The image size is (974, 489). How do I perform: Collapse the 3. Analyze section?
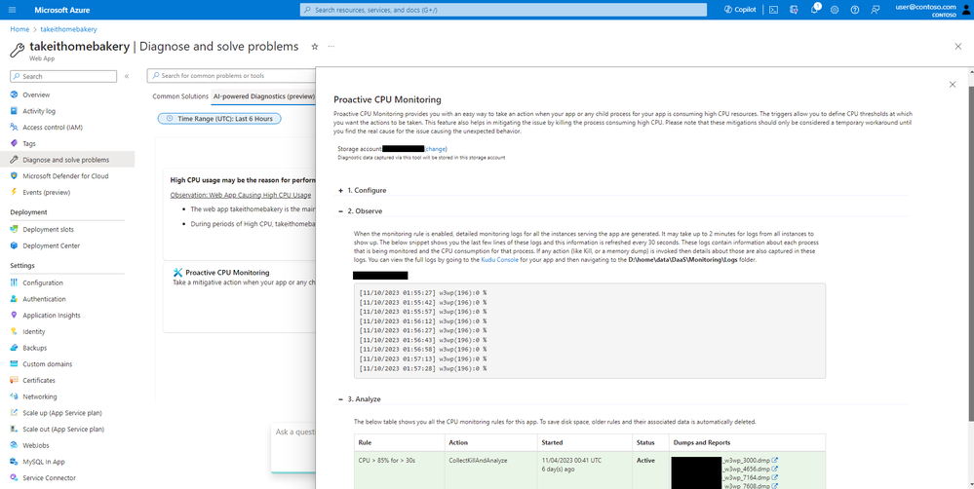(341, 399)
